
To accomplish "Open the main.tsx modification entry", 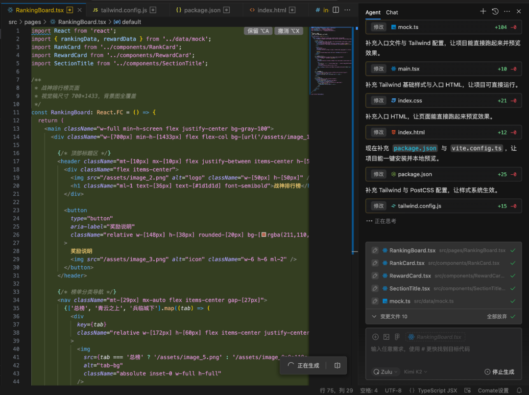I will pyautogui.click(x=443, y=69).
